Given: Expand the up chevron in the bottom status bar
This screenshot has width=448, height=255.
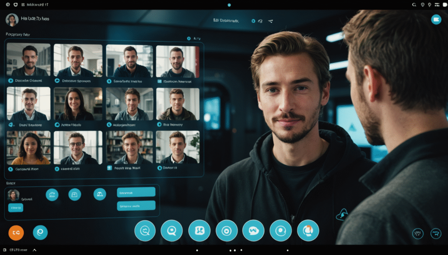Looking at the screenshot, I should click(x=34, y=250).
